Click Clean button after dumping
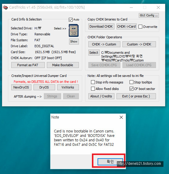This screenshot has width=169, height=174. pos(71,96)
